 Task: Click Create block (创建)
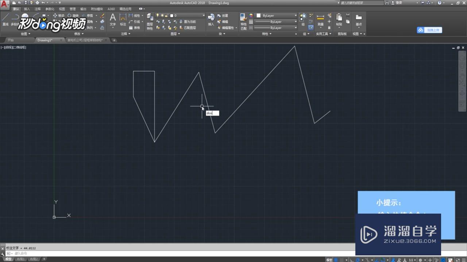[223, 16]
